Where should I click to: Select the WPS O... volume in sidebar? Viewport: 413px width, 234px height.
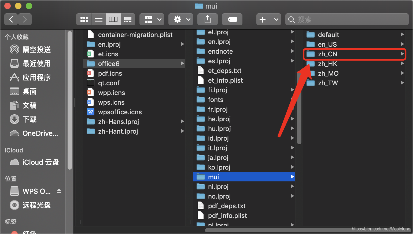point(30,191)
